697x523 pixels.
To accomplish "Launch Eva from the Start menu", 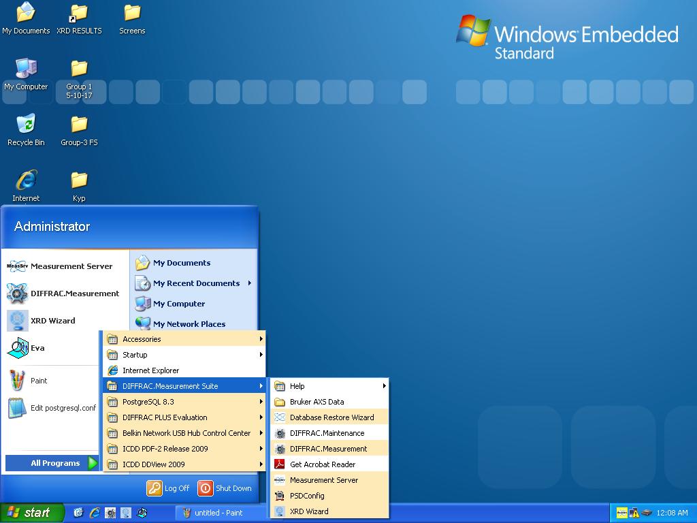I will 37,348.
